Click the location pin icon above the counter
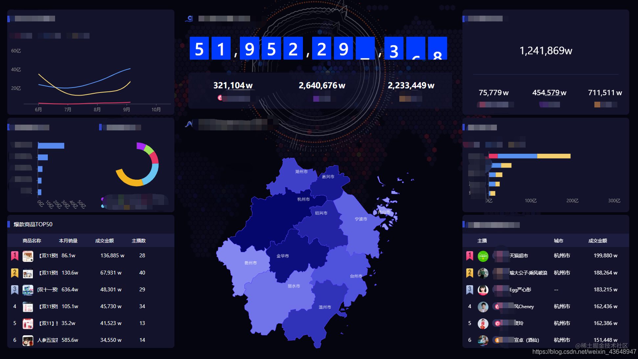 pos(189,19)
